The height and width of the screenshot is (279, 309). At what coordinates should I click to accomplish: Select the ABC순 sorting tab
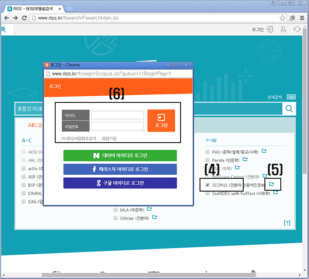point(35,125)
